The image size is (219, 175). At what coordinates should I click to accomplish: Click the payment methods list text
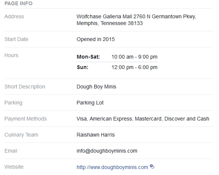pyautogui.click(x=143, y=119)
